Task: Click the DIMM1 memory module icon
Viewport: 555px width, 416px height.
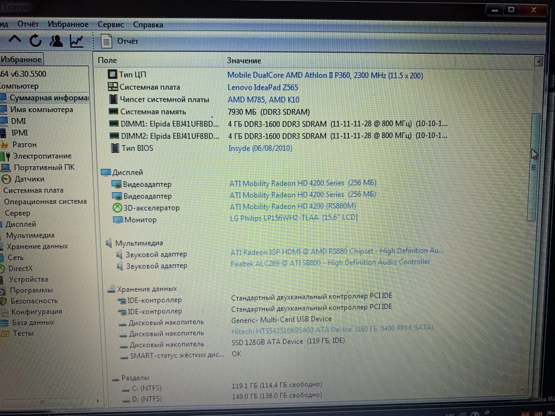Action: (x=114, y=124)
